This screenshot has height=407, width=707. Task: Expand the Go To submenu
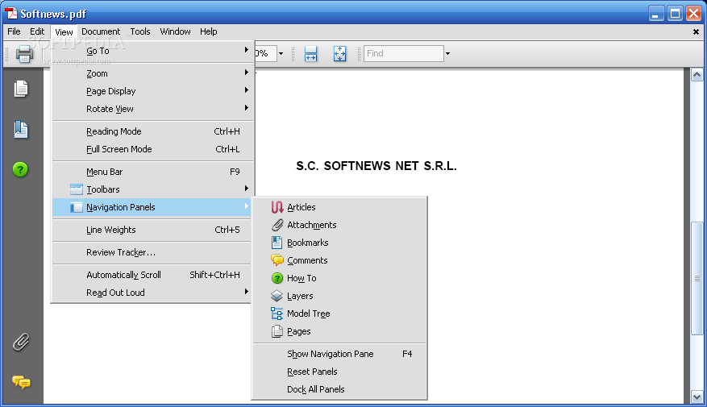tap(152, 51)
